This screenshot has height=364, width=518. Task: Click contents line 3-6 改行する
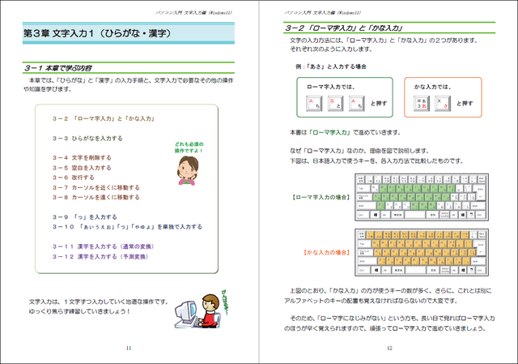pyautogui.click(x=74, y=178)
